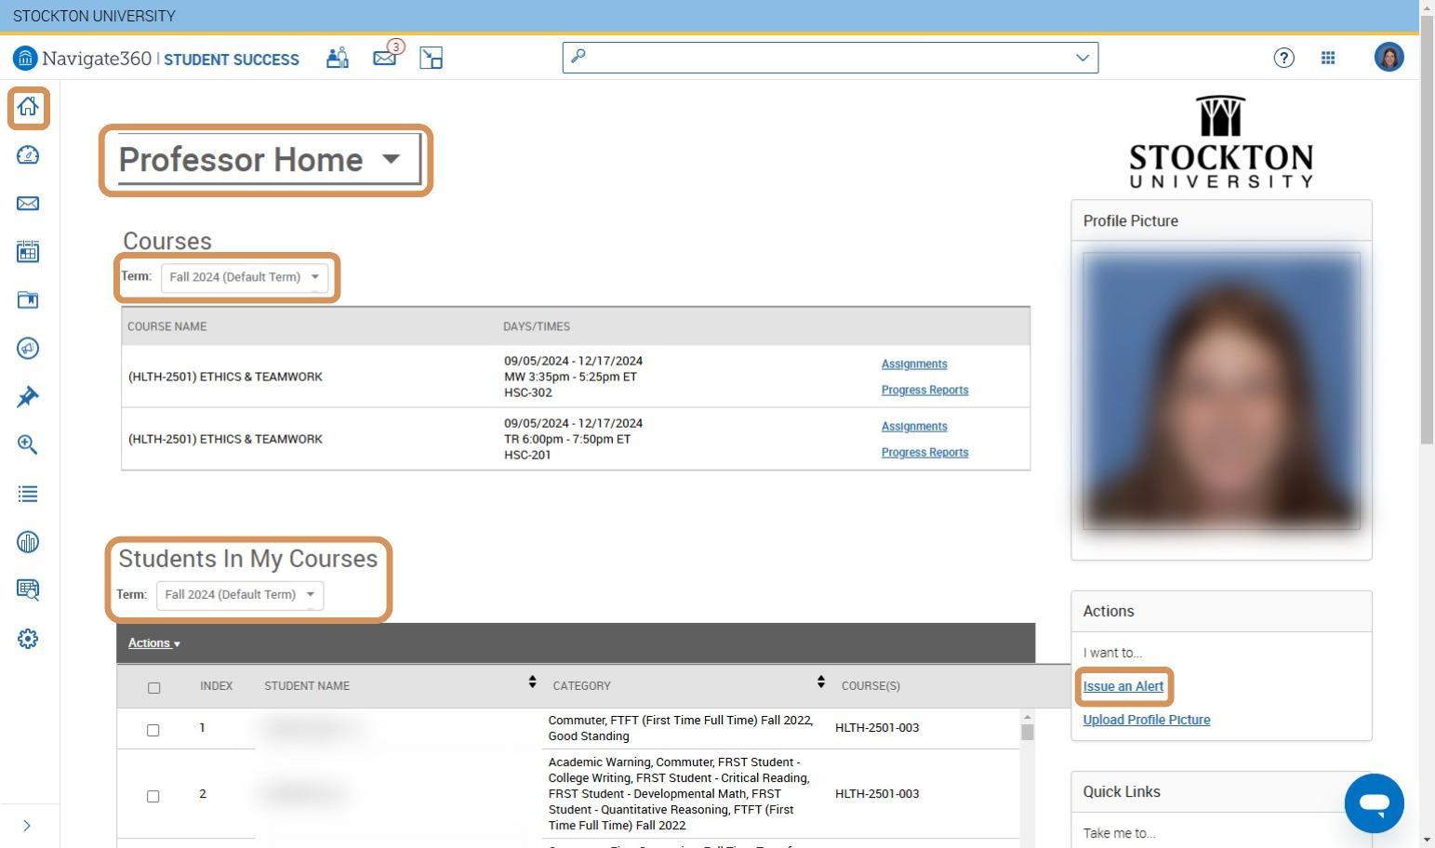Open the user avatar menu
The image size is (1435, 848).
(1389, 57)
